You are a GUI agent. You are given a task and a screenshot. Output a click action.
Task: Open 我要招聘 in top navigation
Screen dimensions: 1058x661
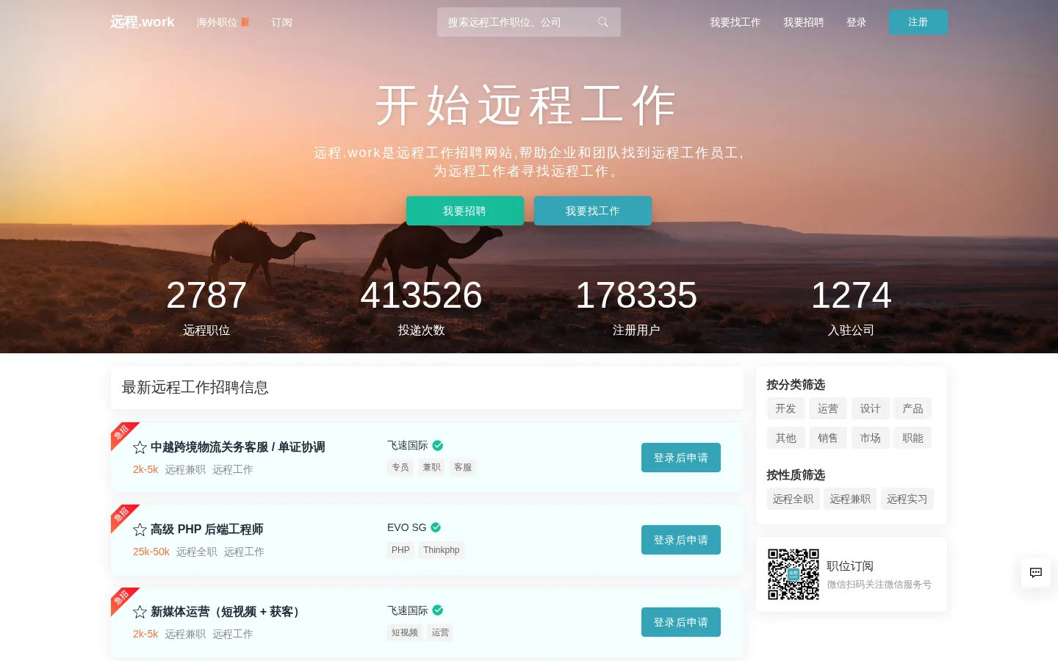(803, 23)
